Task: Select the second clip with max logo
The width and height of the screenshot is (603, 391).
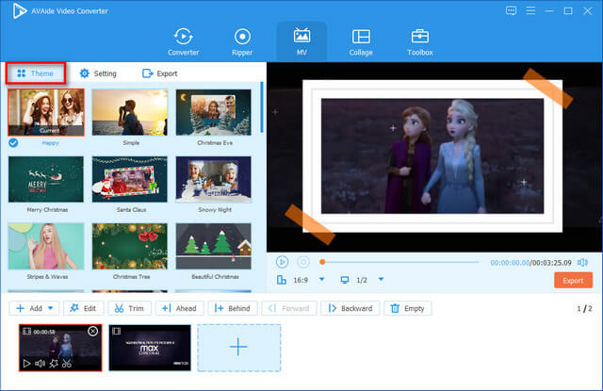Action: click(x=150, y=348)
